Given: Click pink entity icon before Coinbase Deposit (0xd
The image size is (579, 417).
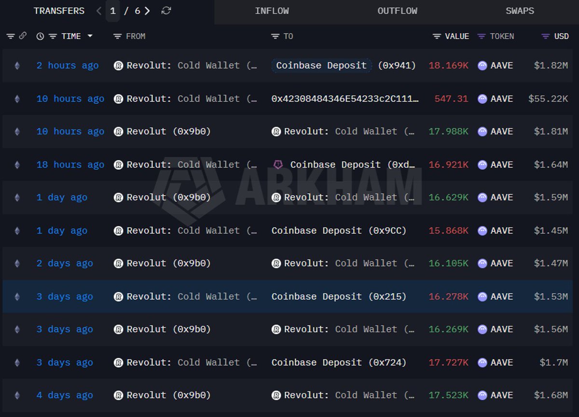Looking at the screenshot, I should coord(277,164).
